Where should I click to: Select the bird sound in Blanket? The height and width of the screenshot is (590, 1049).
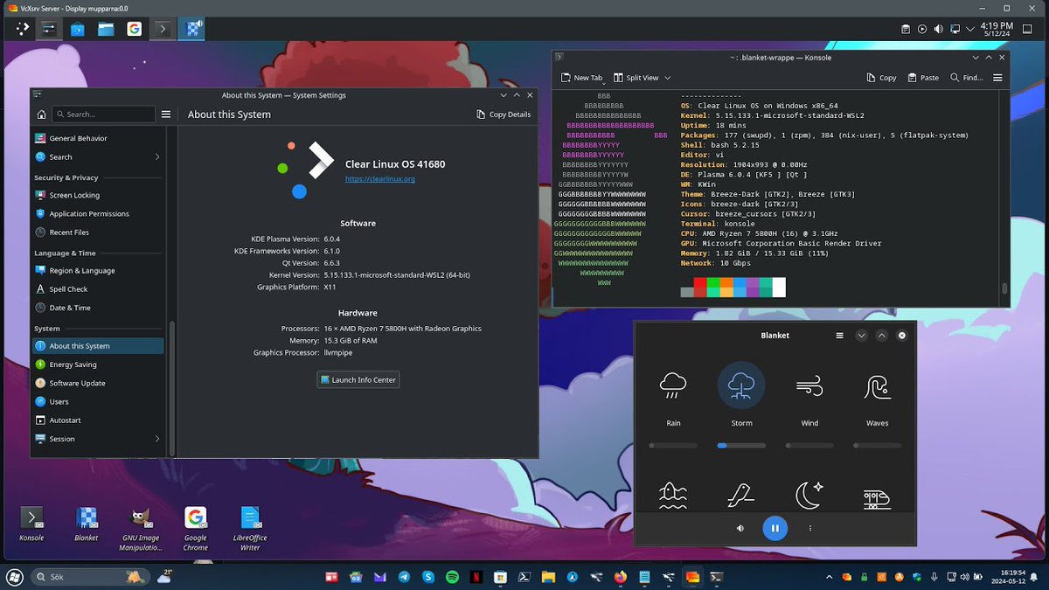pos(741,496)
